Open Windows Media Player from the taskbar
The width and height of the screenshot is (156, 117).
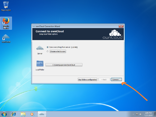(x=32, y=114)
